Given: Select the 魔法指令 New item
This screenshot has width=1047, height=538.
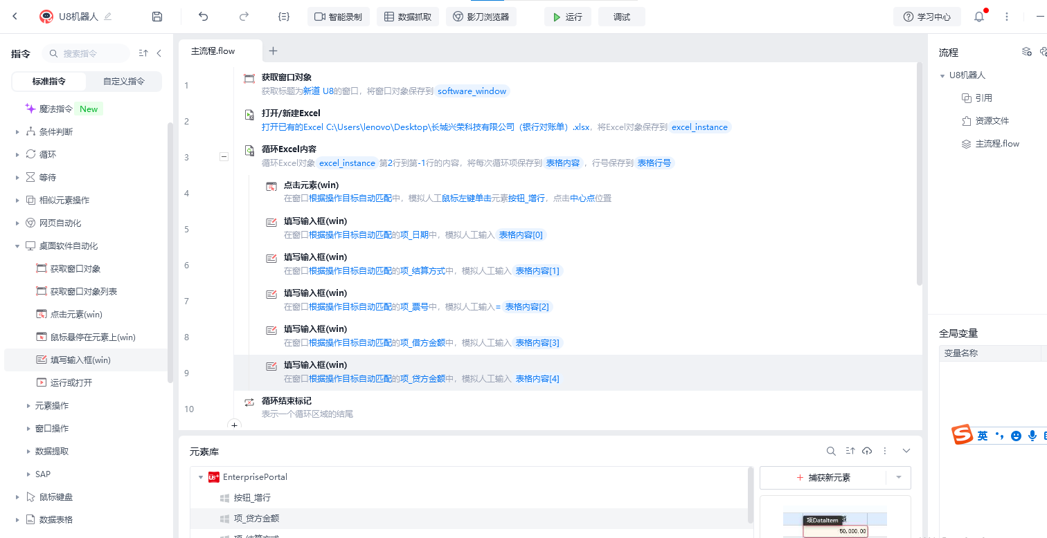Looking at the screenshot, I should 64,109.
